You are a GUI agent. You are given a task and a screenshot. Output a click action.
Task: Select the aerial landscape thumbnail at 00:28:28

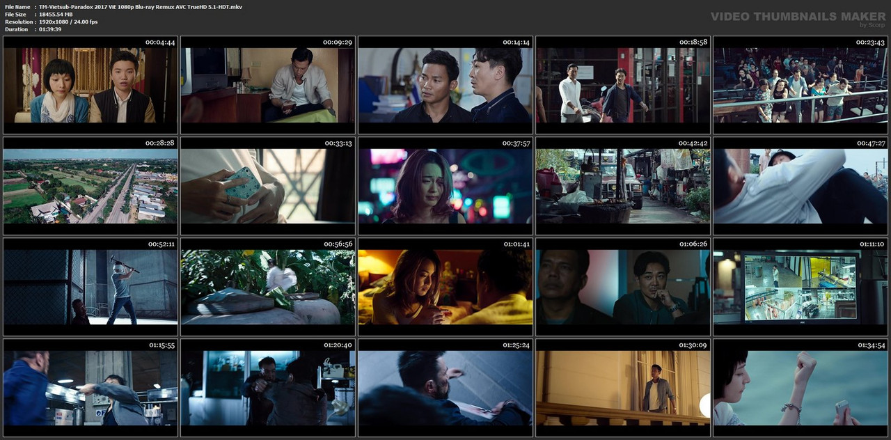(90, 186)
